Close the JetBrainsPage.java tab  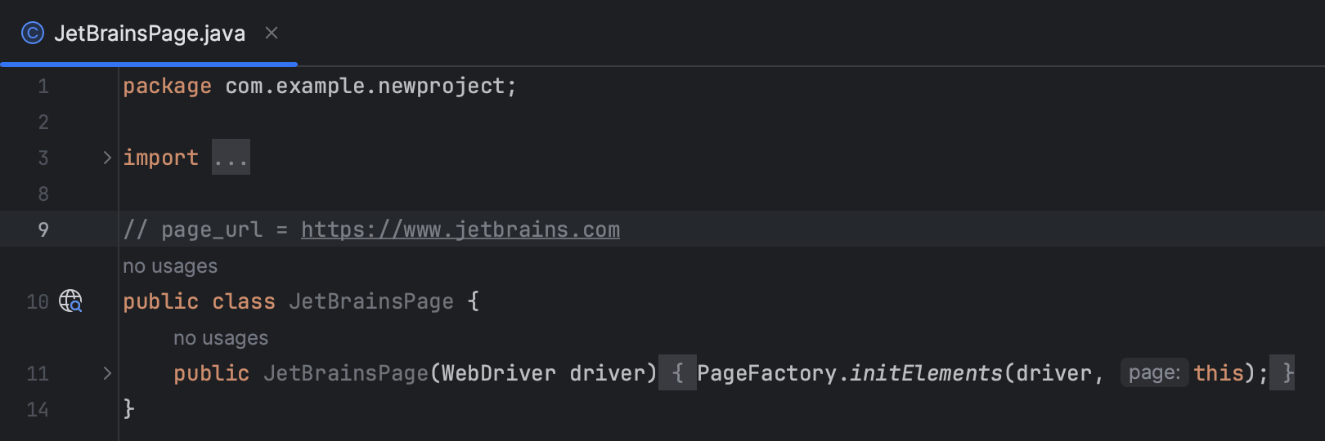coord(272,33)
